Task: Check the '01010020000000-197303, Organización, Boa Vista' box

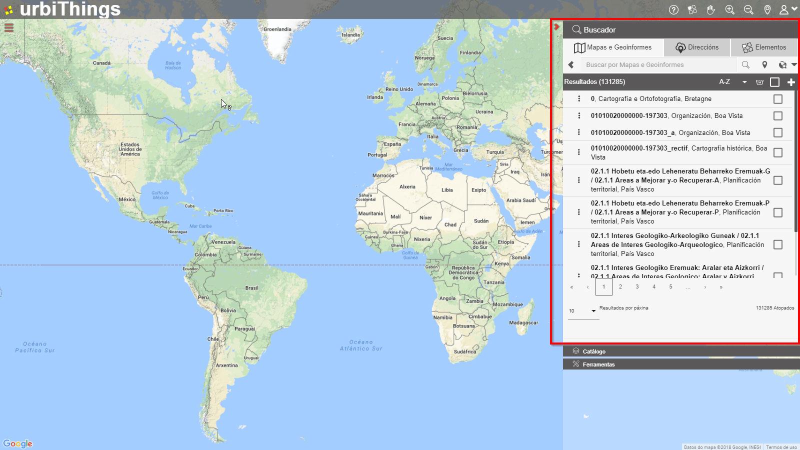Action: [x=778, y=116]
